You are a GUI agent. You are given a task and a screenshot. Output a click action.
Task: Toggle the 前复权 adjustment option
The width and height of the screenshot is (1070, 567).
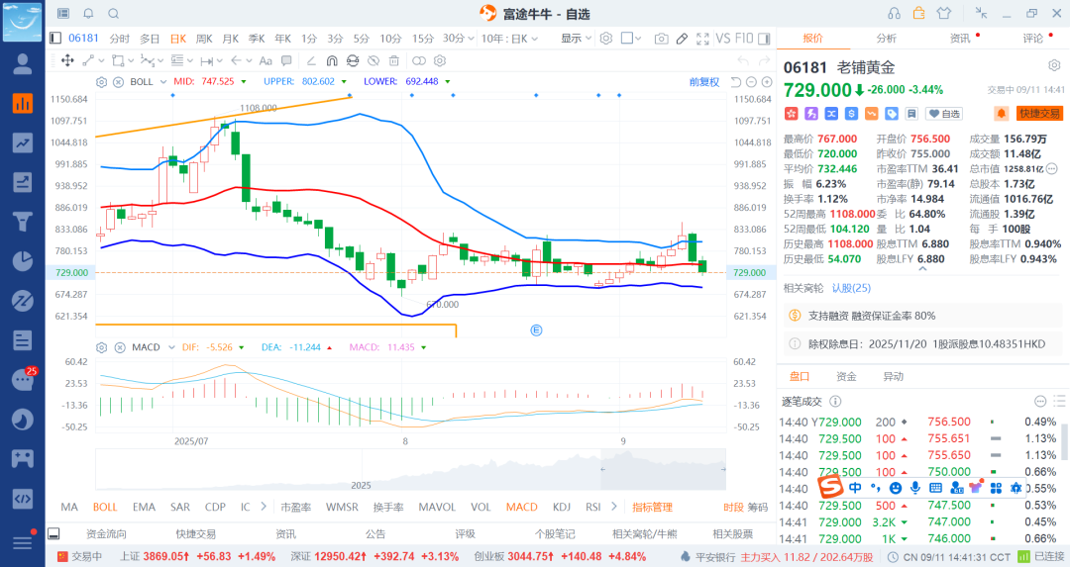[704, 82]
